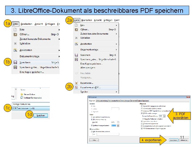This screenshot has height=147, width=196.
Task: Switch to the Digitale Signaturen tab
Action: 143,101
